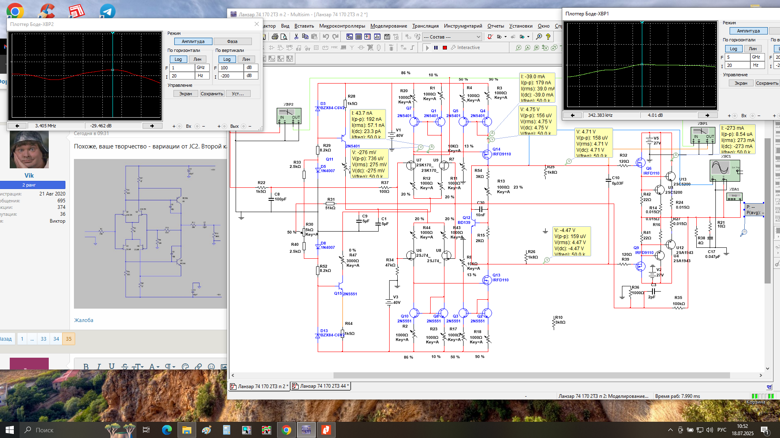The image size is (780, 438).
Task: Click Уст... button in XBP2 plotter
Action: point(238,94)
